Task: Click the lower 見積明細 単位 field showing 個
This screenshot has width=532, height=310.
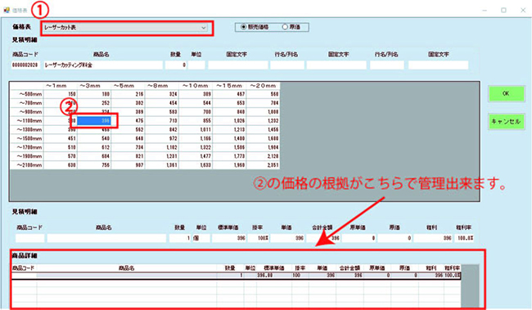Action: (201, 238)
